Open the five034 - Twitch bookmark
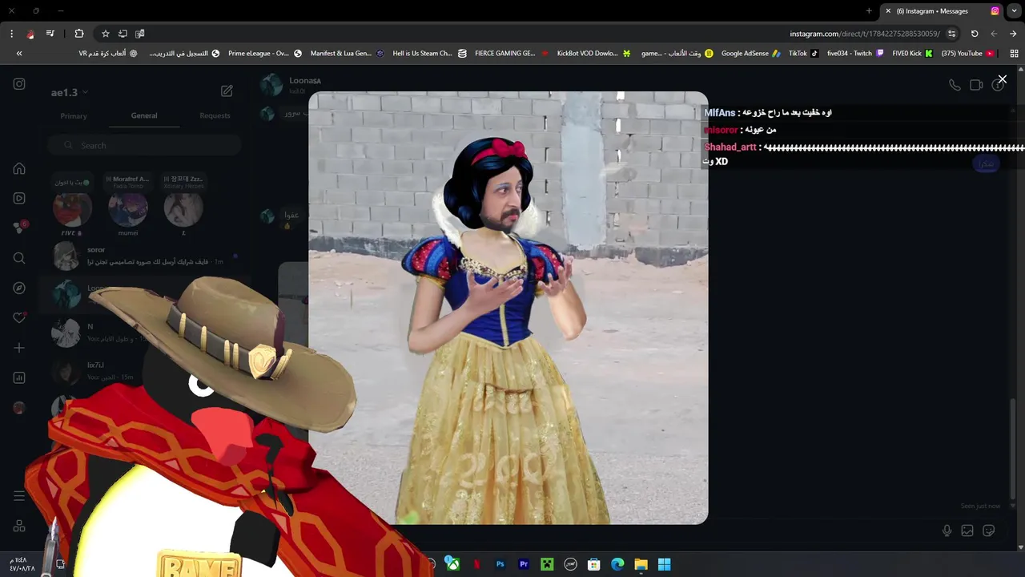This screenshot has width=1025, height=577. pyautogui.click(x=855, y=54)
